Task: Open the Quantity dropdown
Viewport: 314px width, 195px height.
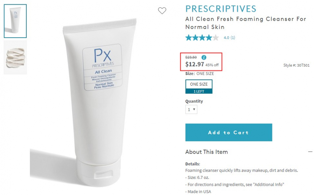Action: (x=191, y=109)
